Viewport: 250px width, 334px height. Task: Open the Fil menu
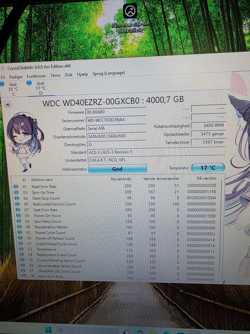3,77
